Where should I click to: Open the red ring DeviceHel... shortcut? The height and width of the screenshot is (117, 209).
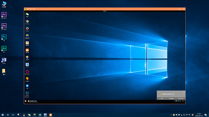[x=27, y=72]
